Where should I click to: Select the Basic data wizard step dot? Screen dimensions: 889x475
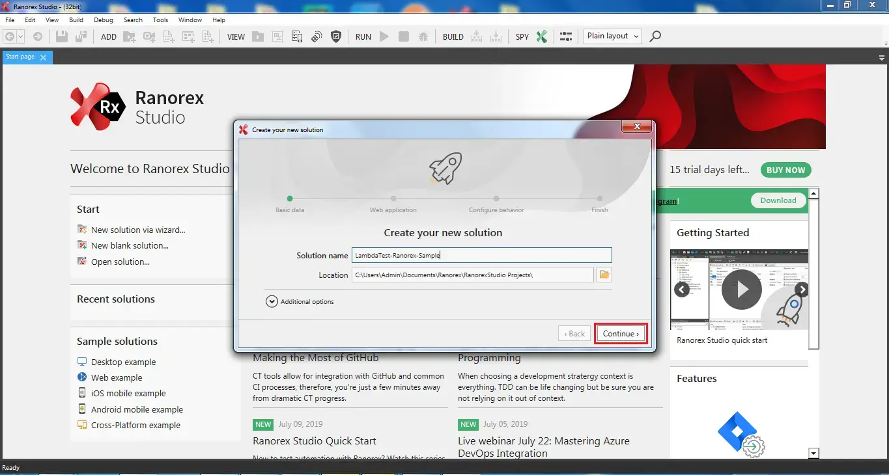click(x=290, y=199)
